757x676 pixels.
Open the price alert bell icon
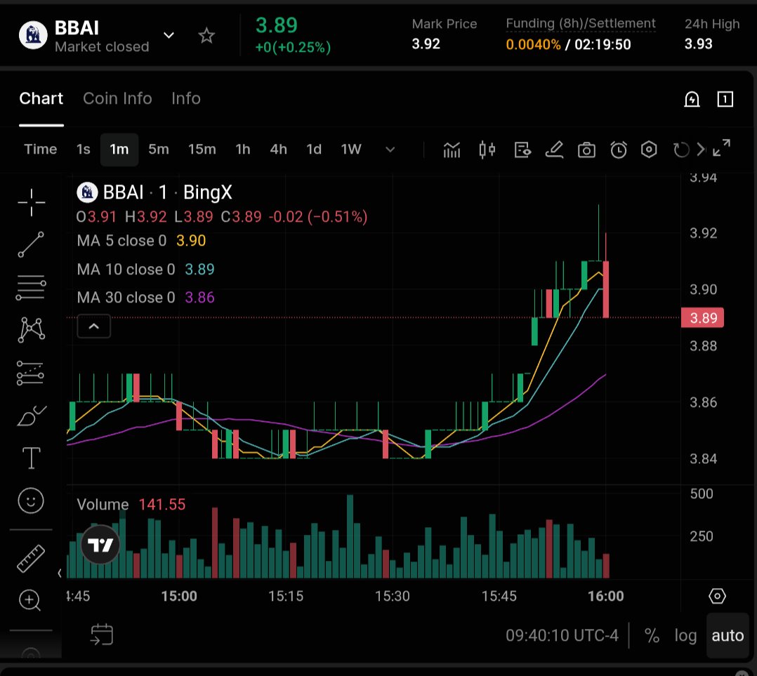pyautogui.click(x=692, y=100)
